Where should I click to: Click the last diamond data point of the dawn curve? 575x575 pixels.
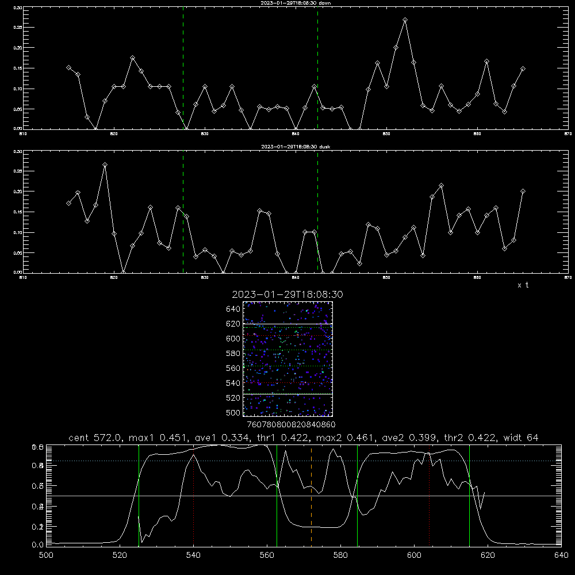(523, 68)
